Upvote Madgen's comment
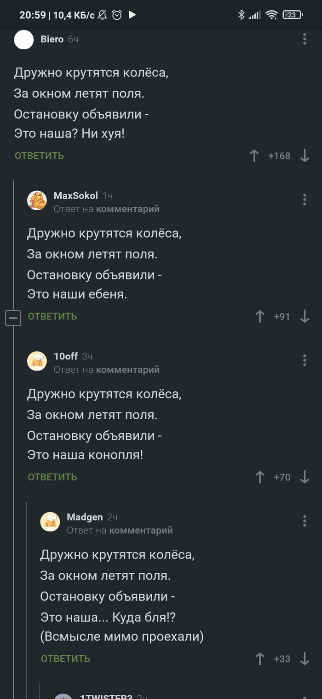 tap(260, 659)
